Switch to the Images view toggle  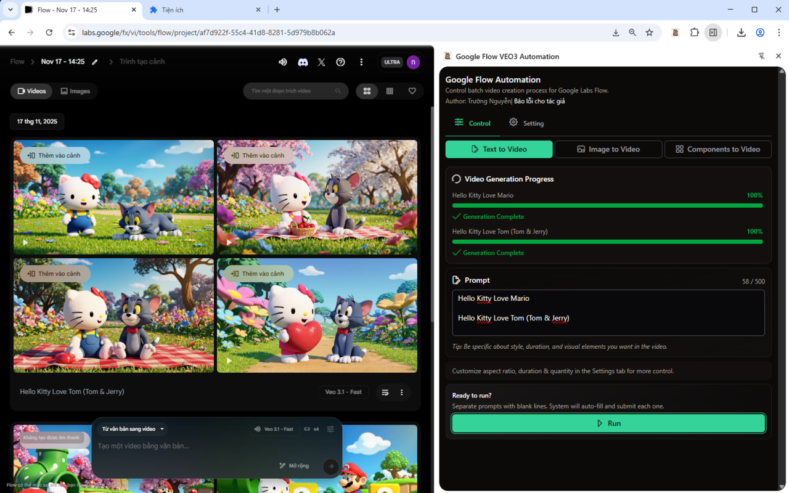75,91
